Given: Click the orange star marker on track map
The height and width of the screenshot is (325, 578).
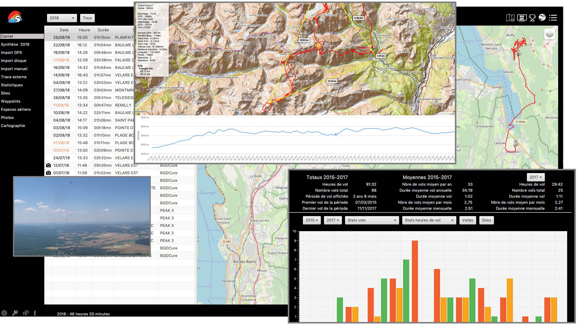Looking at the screenshot, I should tap(319, 45).
